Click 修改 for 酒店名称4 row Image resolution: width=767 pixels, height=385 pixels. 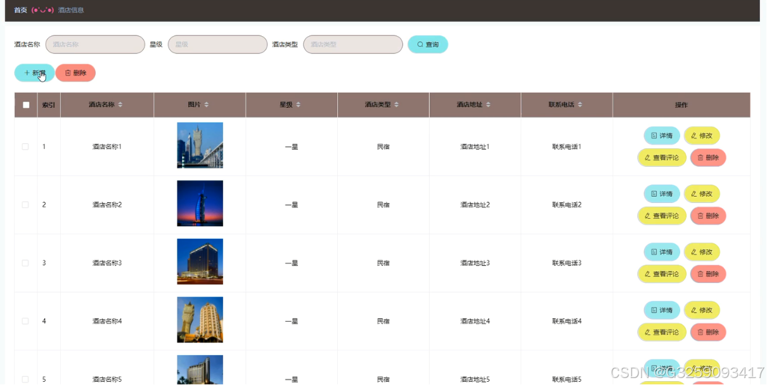pos(702,310)
